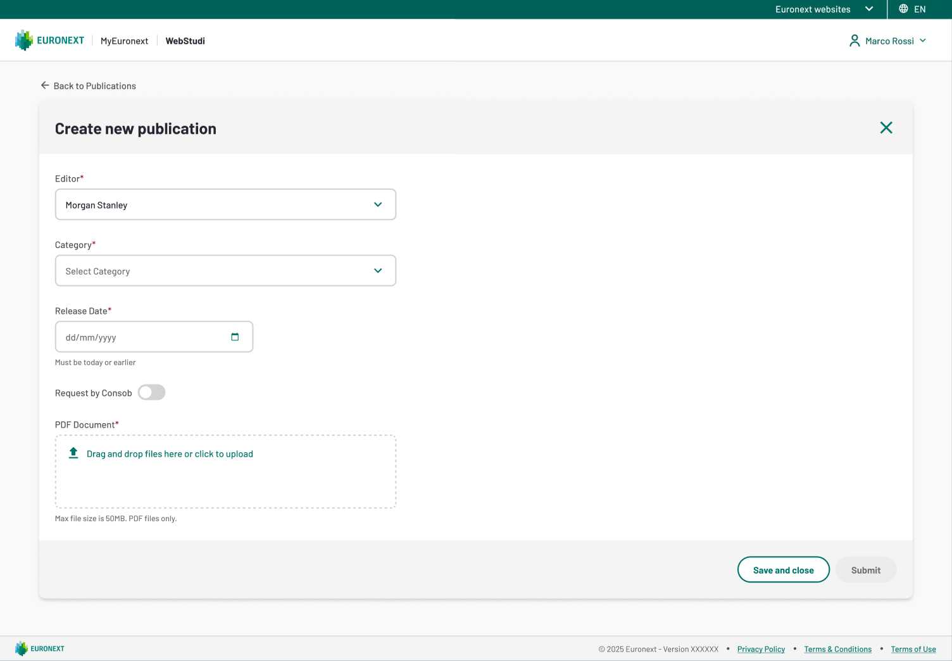Expand the Euronext websites dropdown

824,9
